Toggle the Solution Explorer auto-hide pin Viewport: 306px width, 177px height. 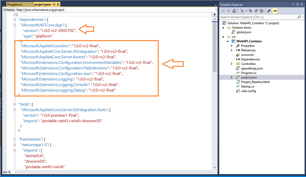pyautogui.click(x=298, y=5)
